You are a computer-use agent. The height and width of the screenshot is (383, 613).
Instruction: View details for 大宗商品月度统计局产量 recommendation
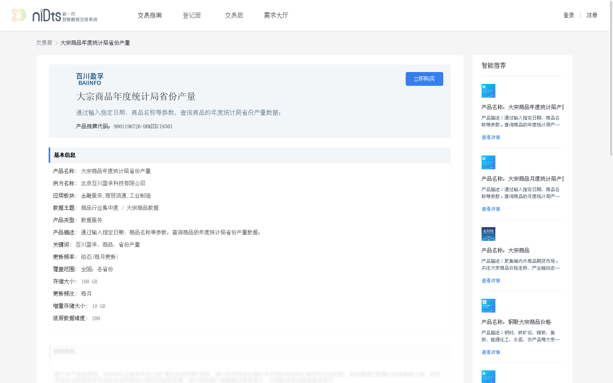(491, 209)
